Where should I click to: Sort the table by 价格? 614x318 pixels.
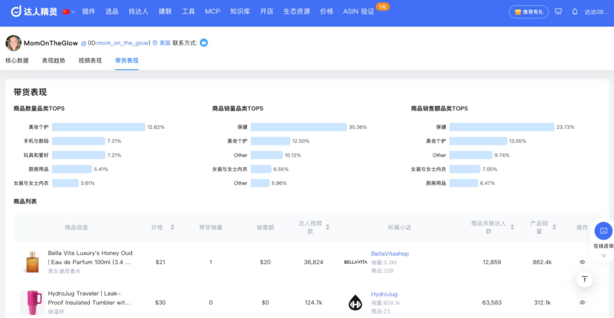pyautogui.click(x=172, y=227)
